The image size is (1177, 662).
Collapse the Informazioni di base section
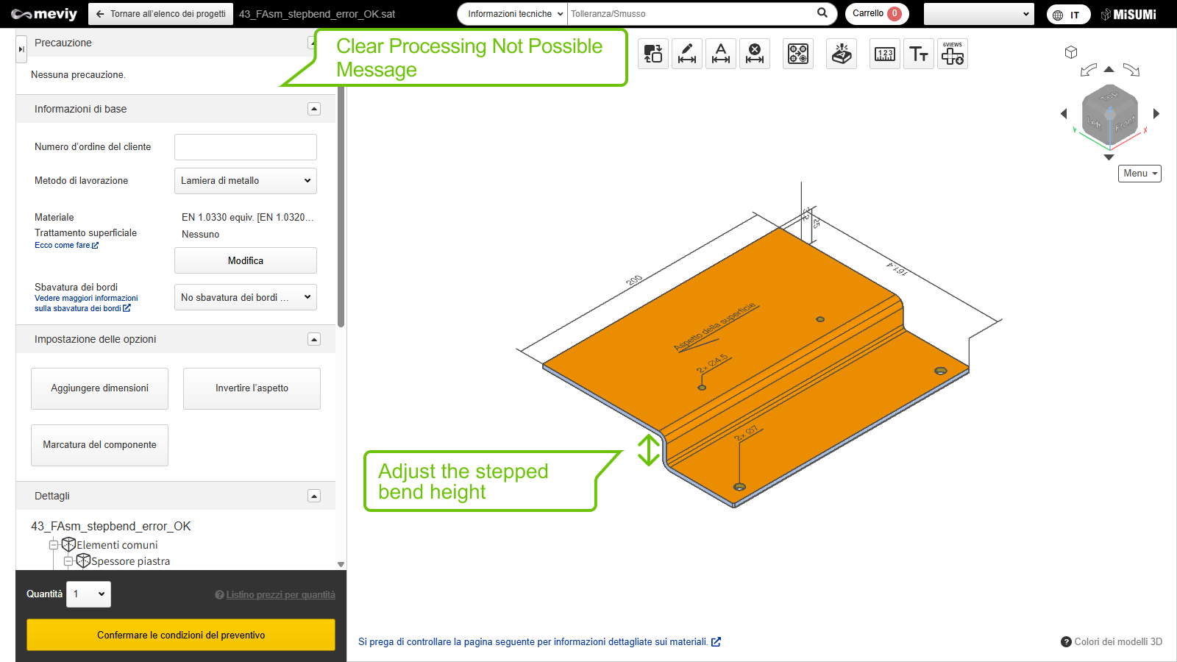(314, 109)
